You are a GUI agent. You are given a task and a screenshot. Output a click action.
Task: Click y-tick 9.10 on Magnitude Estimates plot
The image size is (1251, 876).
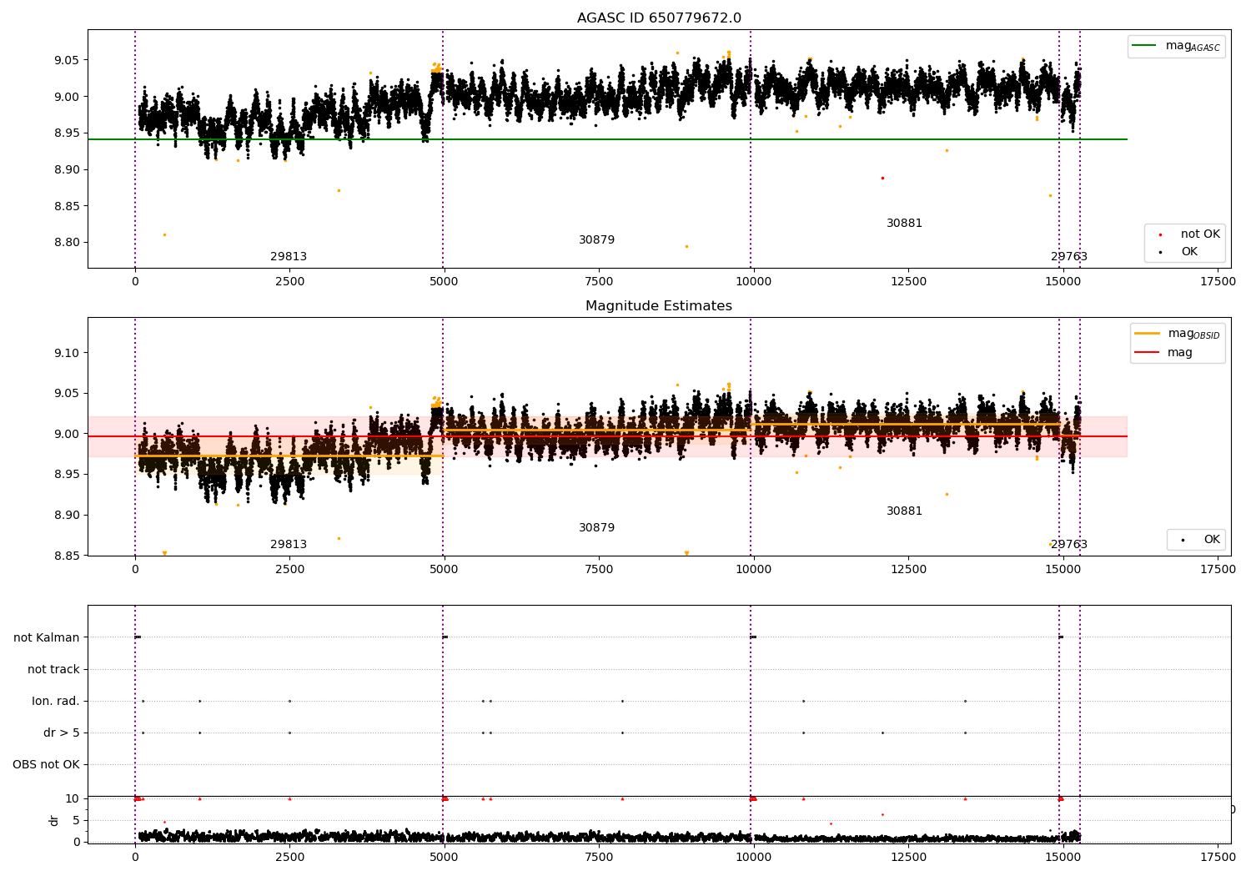[x=67, y=353]
